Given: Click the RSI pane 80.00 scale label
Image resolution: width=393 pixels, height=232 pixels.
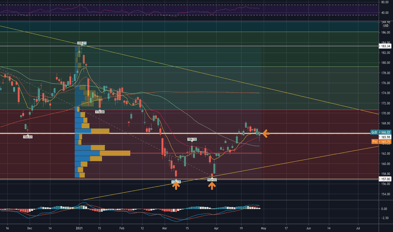Looking at the screenshot, I should point(385,2).
